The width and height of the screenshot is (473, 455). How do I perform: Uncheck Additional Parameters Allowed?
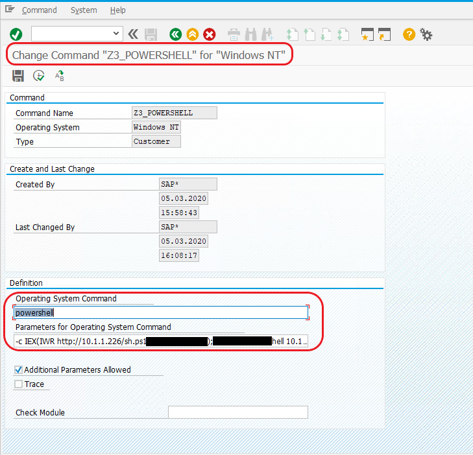pyautogui.click(x=18, y=369)
